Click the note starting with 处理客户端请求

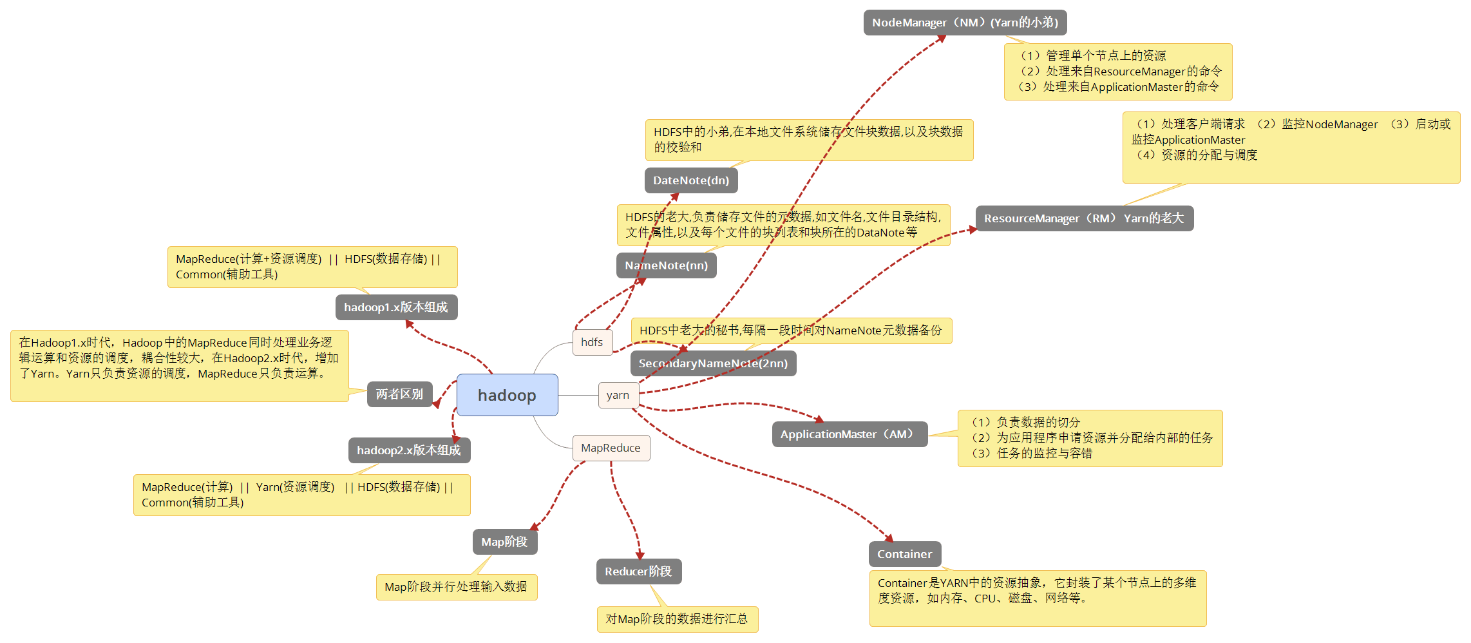tap(1291, 148)
